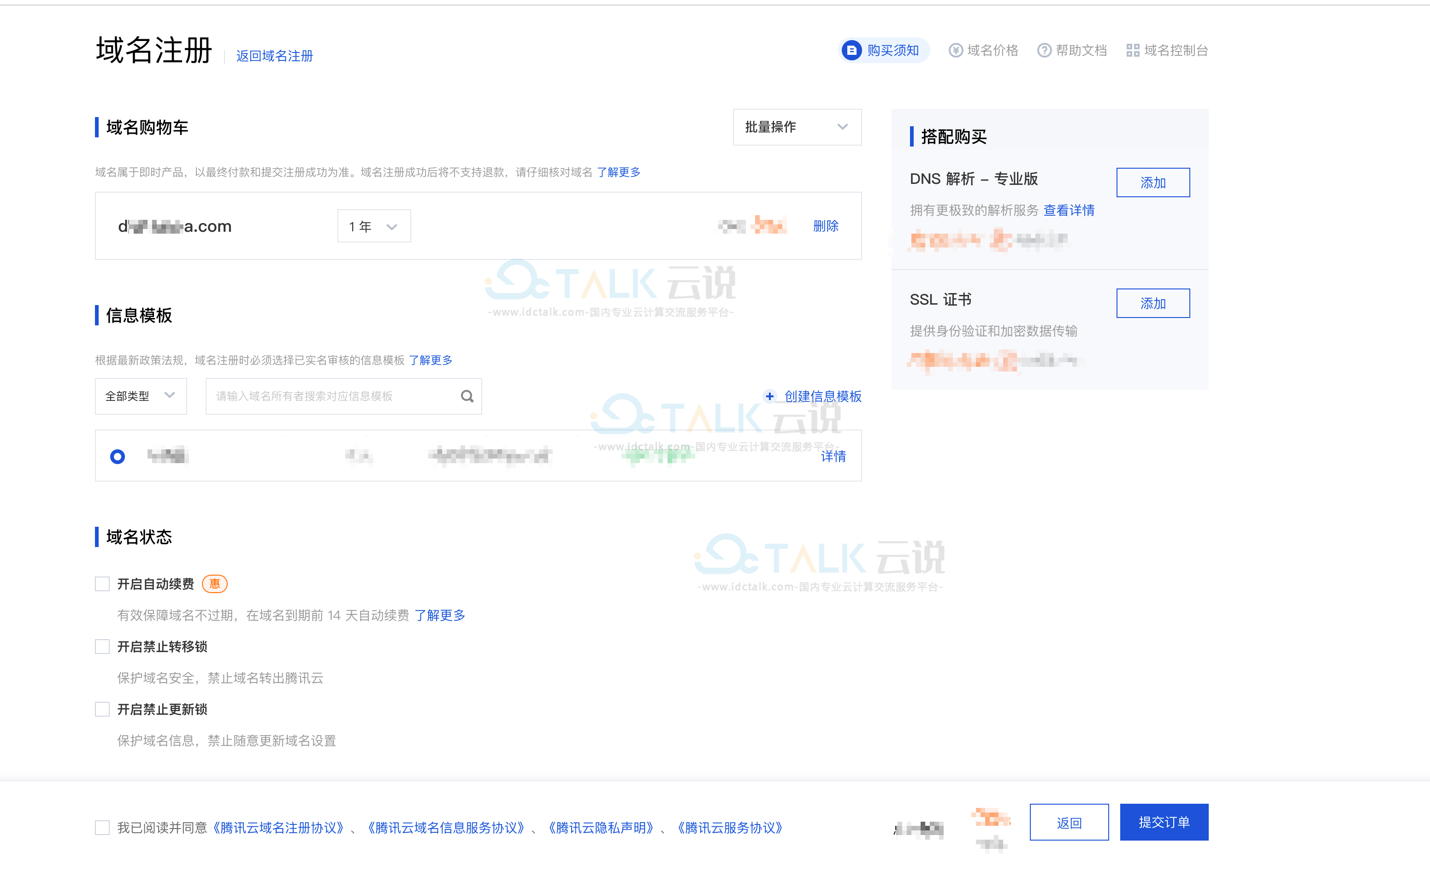Click 创建信息模板 link
The width and height of the screenshot is (1430, 871).
(x=823, y=396)
